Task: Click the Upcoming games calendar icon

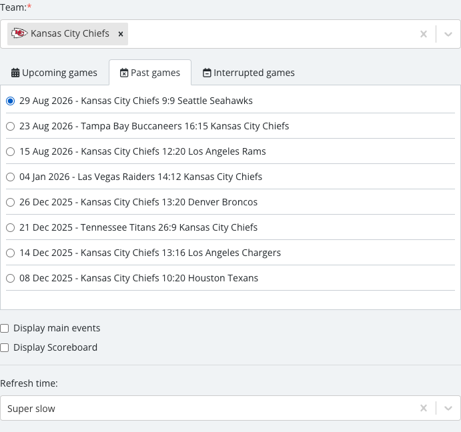Action: pos(15,73)
